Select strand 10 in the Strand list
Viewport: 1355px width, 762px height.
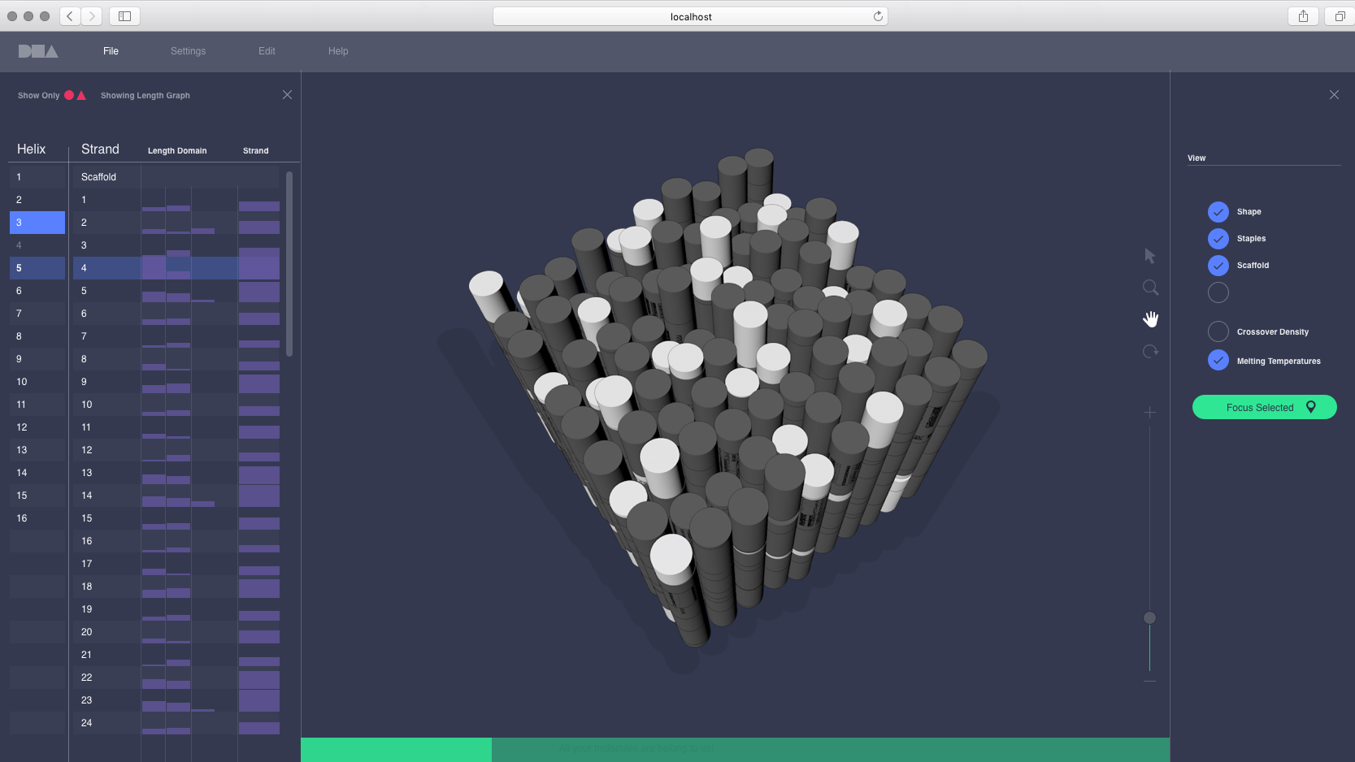[x=87, y=405]
